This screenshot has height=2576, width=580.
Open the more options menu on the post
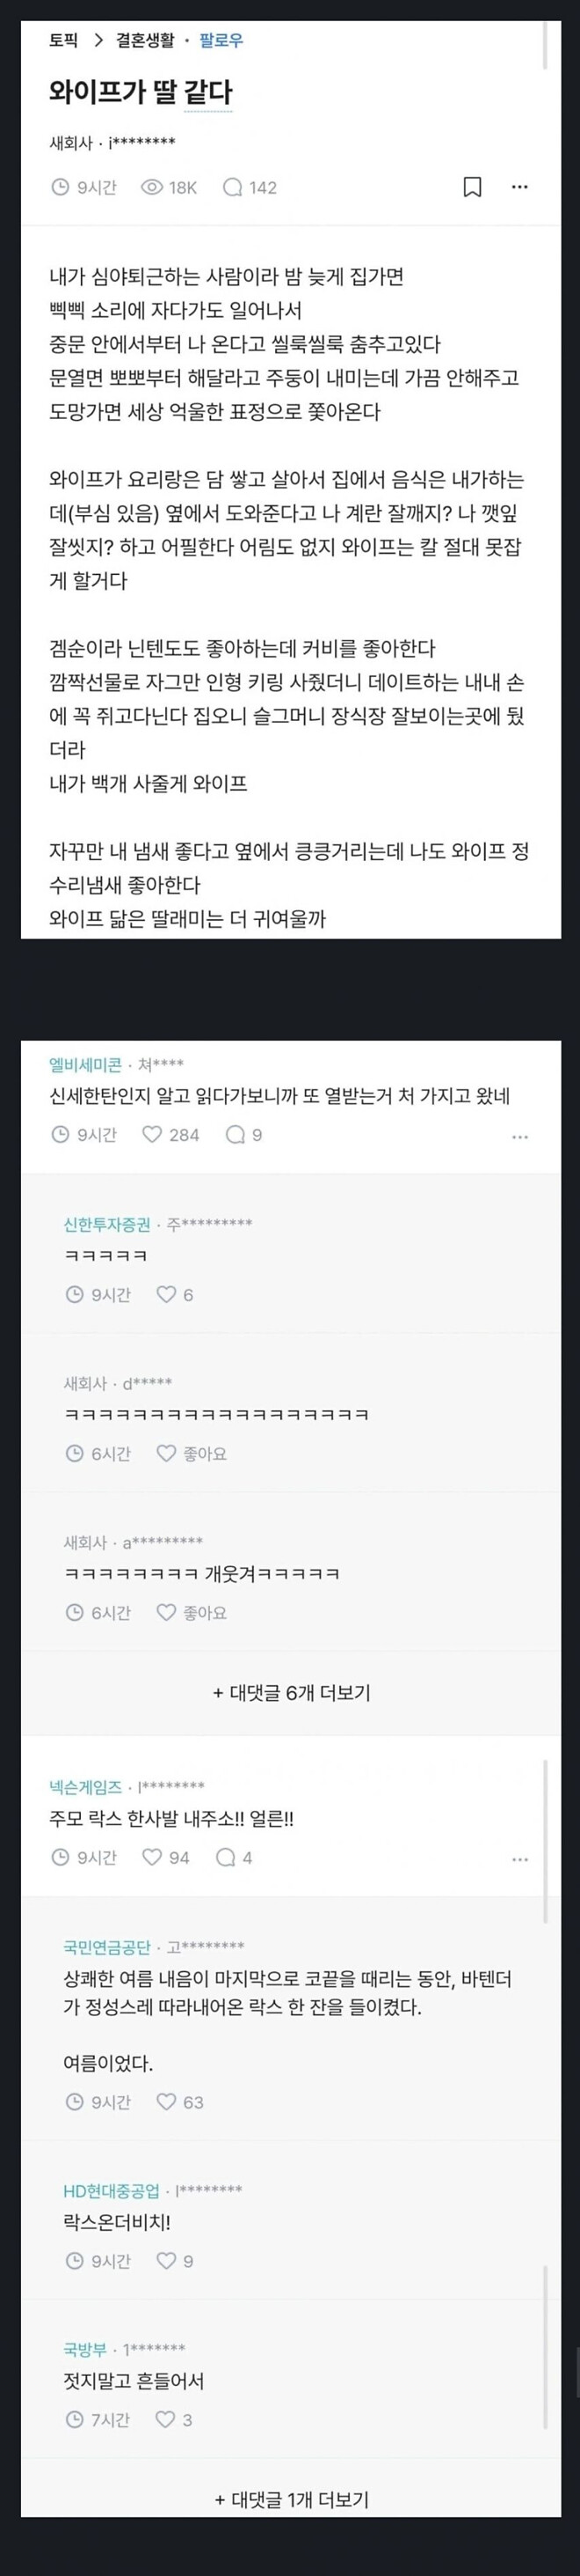pyautogui.click(x=520, y=187)
